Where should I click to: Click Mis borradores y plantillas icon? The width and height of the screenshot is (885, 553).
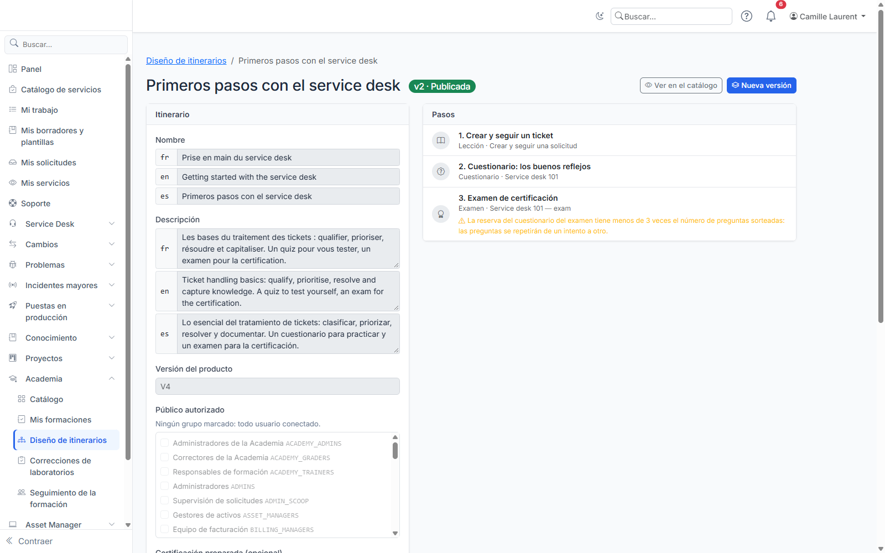pos(13,130)
